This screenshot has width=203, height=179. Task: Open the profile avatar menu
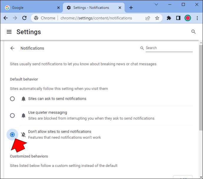pyautogui.click(x=188, y=18)
